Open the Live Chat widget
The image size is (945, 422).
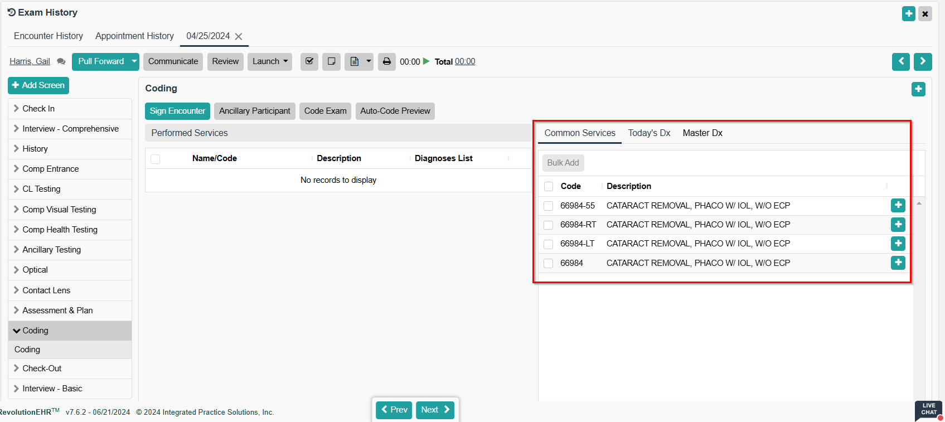tap(928, 410)
